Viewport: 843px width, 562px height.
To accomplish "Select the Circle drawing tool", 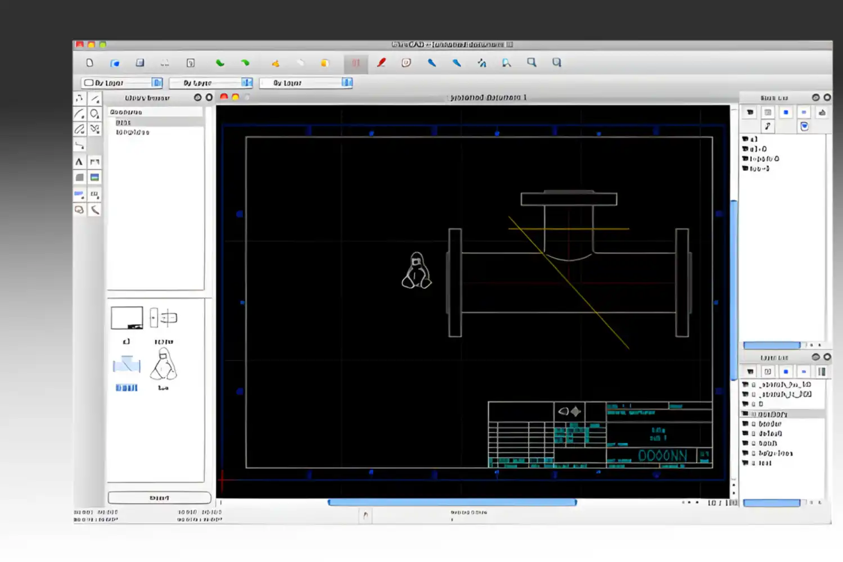I will coord(94,114).
